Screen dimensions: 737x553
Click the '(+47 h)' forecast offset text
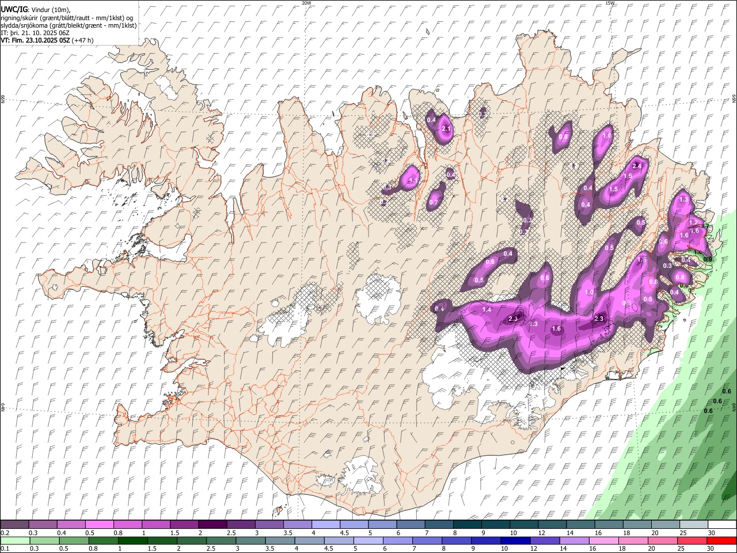(x=83, y=40)
